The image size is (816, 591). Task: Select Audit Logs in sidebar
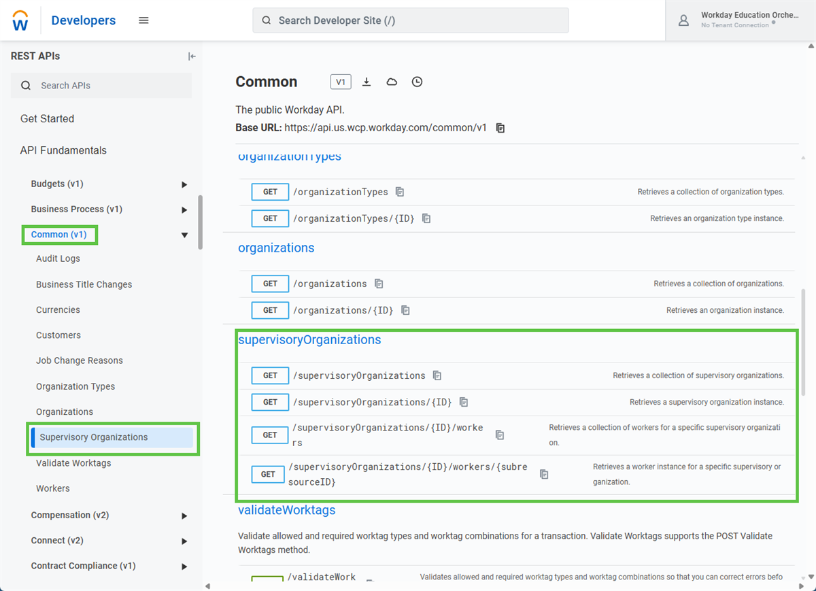[x=58, y=258]
